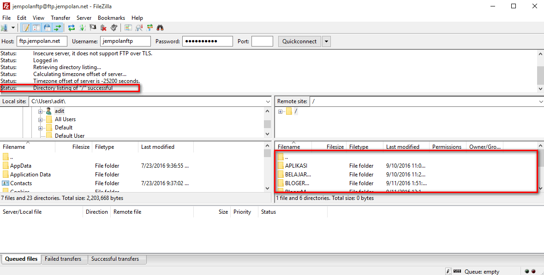Select the Contacts local folder
544x275 pixels.
point(21,183)
